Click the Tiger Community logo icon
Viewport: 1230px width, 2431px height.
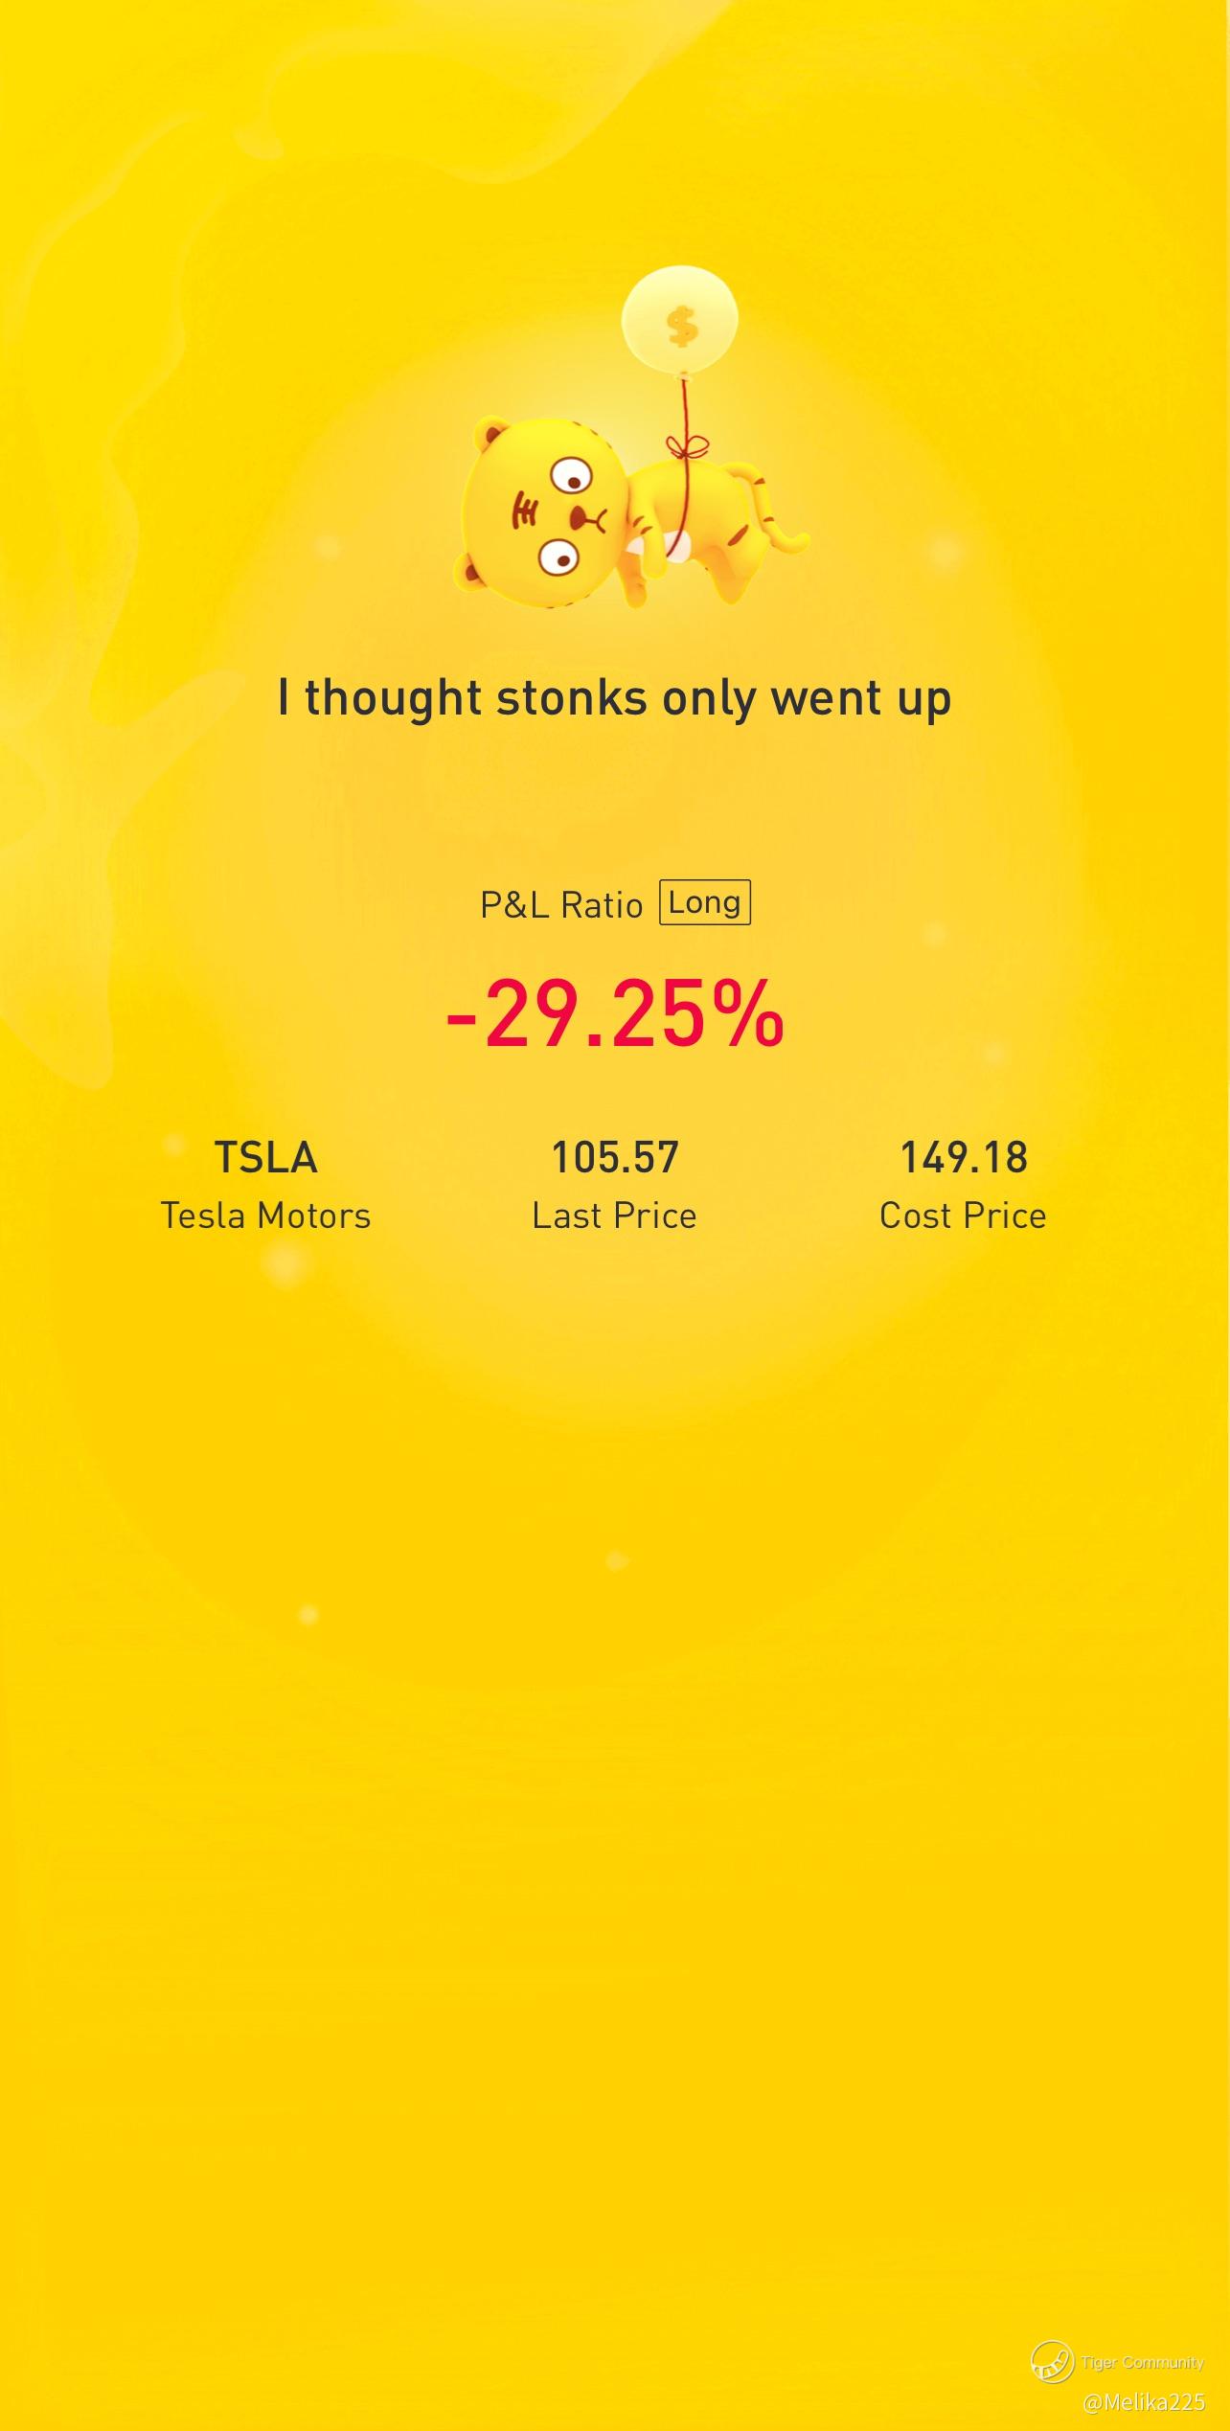coord(1051,2361)
